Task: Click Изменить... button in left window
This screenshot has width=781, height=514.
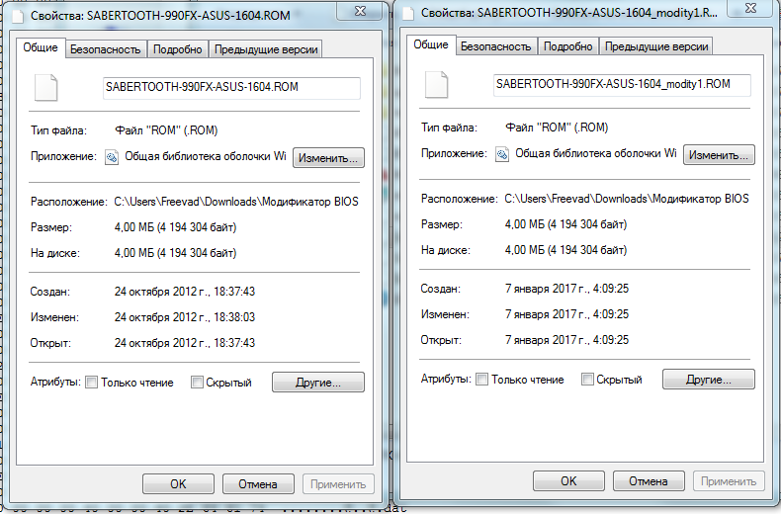Action: (328, 158)
